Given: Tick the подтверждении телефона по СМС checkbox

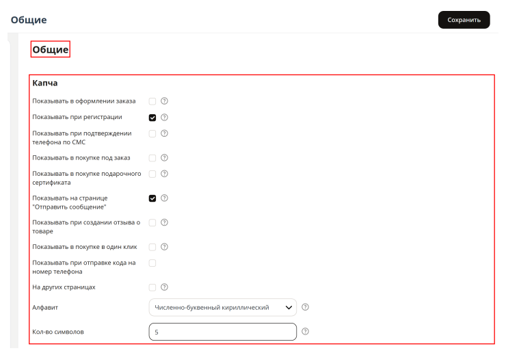Looking at the screenshot, I should click(x=152, y=133).
